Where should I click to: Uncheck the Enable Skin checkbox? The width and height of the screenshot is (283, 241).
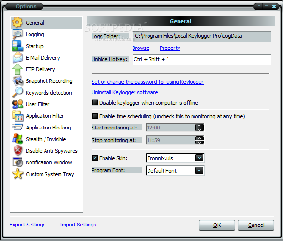point(95,158)
